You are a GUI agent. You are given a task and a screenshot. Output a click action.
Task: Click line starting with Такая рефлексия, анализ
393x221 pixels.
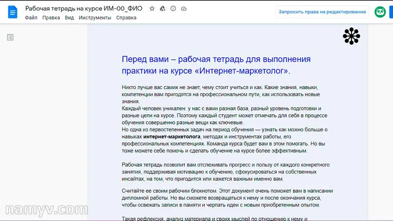click(215, 219)
